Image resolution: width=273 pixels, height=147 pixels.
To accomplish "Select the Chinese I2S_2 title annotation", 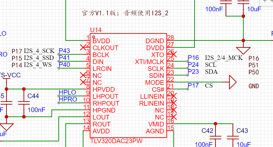I will pyautogui.click(x=125, y=13).
